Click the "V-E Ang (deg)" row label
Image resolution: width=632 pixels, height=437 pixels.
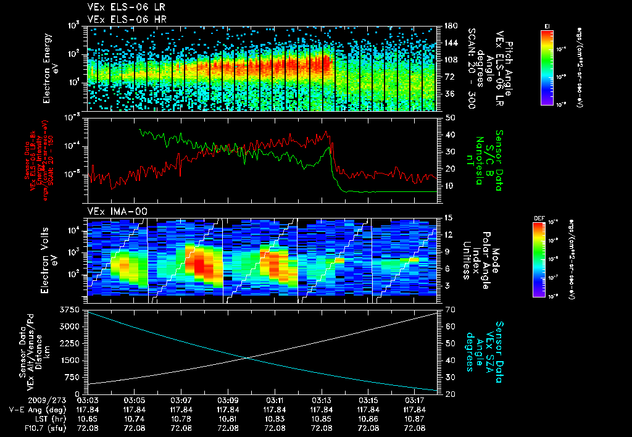(x=38, y=410)
